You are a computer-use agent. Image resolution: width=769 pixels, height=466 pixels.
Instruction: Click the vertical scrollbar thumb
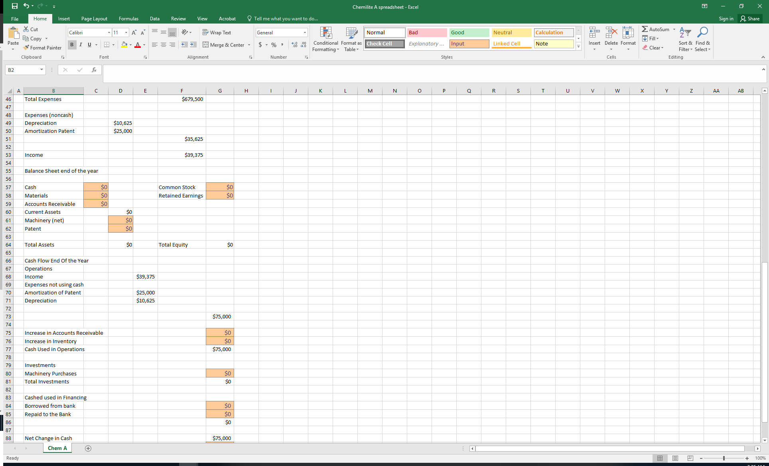pos(765,342)
